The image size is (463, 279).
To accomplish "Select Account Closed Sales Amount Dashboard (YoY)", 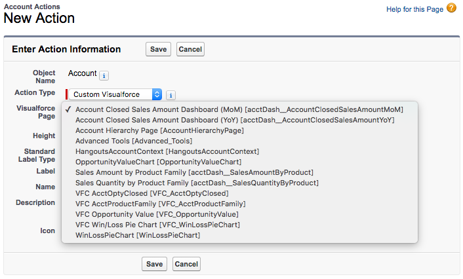I will [x=235, y=120].
